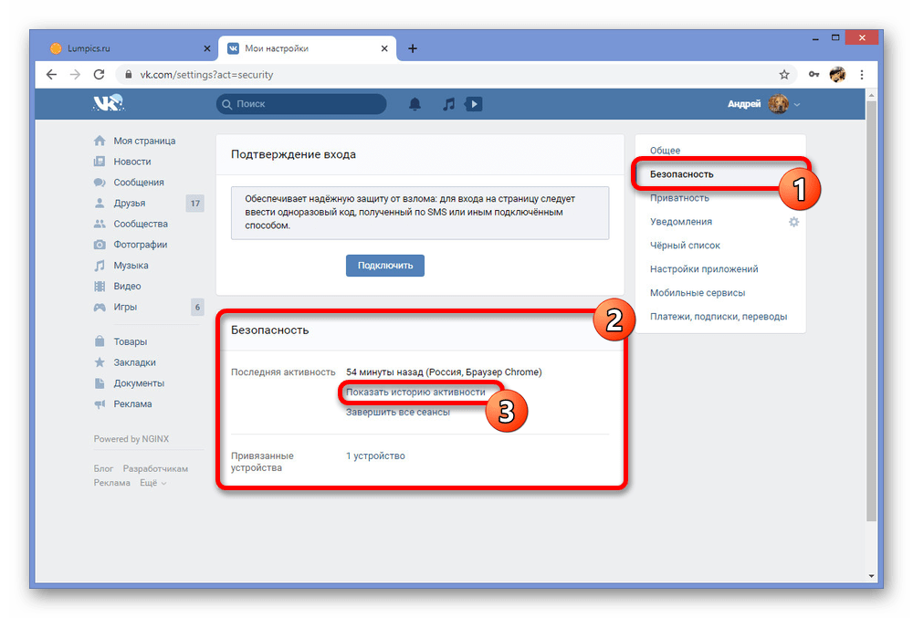Click the Видео film icon

[100, 286]
